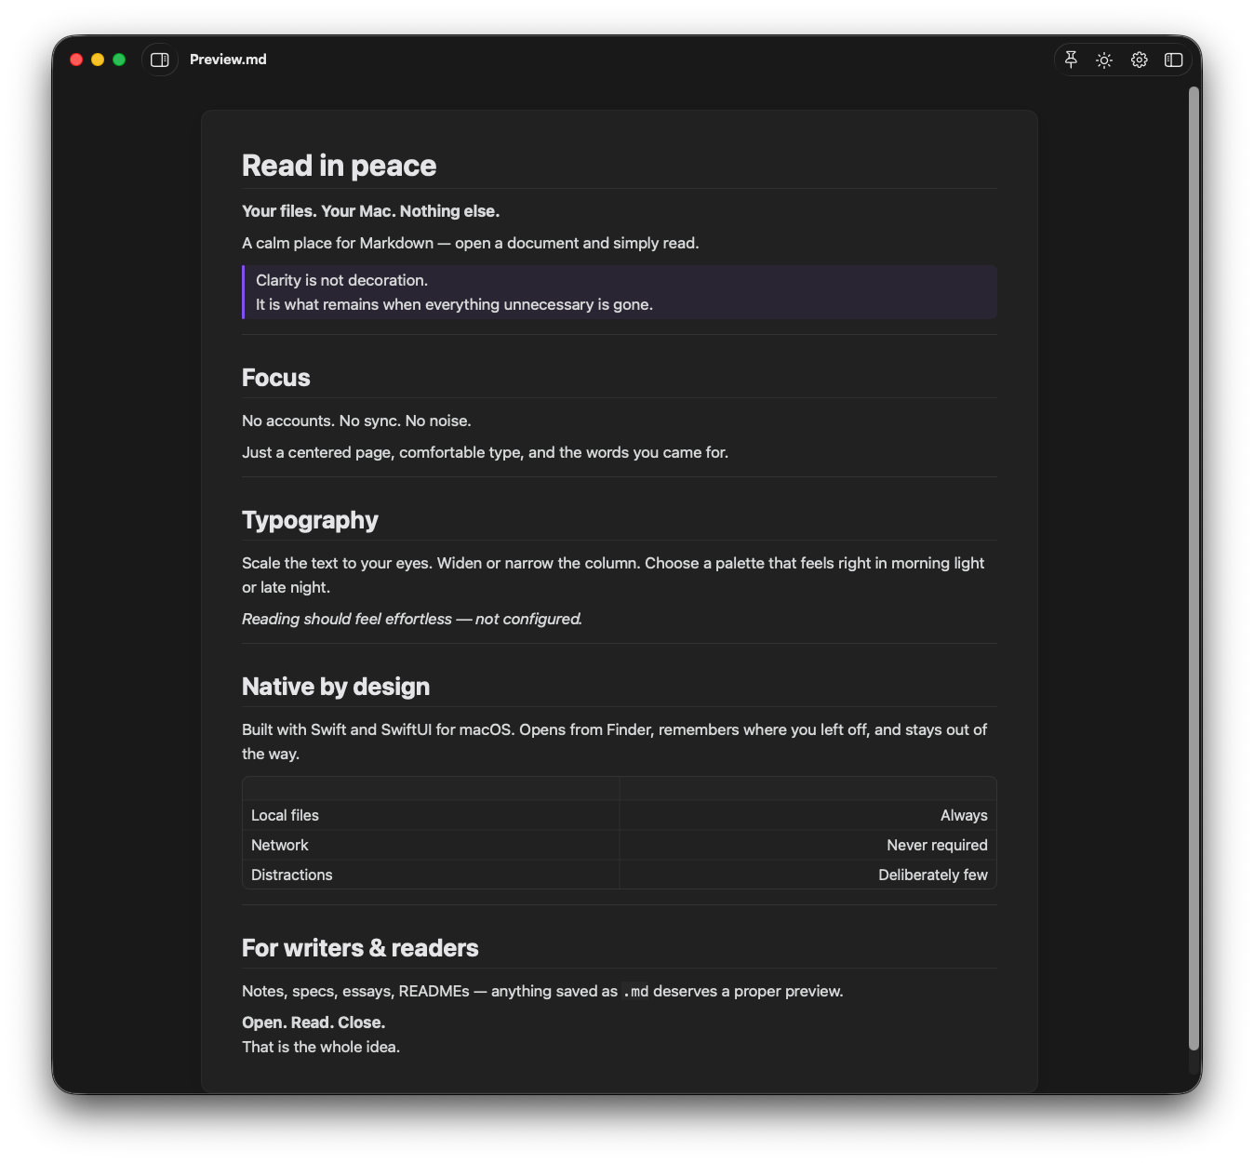Click the 'Native by design' heading
The image size is (1254, 1163).
(x=336, y=687)
